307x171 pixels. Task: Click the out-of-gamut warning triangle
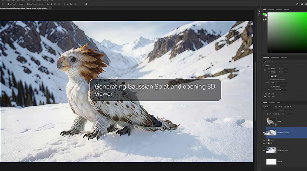point(264,19)
